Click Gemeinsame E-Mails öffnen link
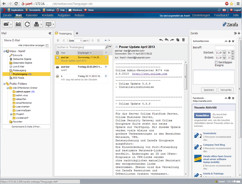 click(x=26, y=127)
